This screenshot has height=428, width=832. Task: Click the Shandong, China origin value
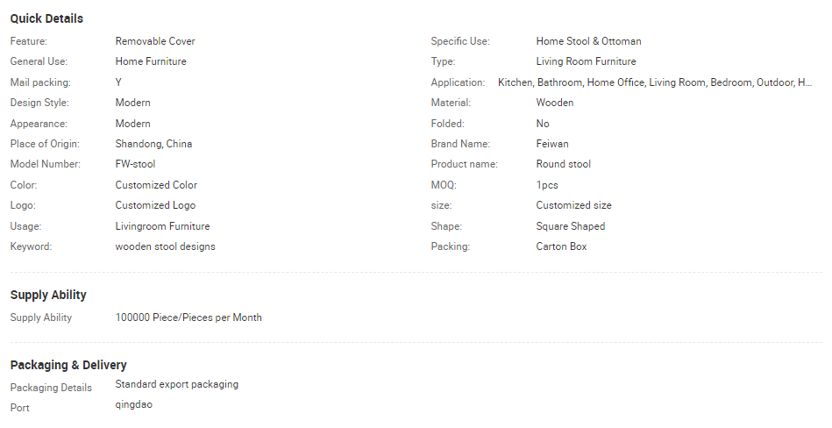pos(153,144)
